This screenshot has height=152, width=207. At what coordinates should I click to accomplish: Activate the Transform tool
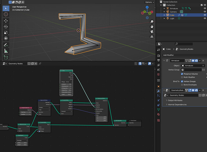6,38
